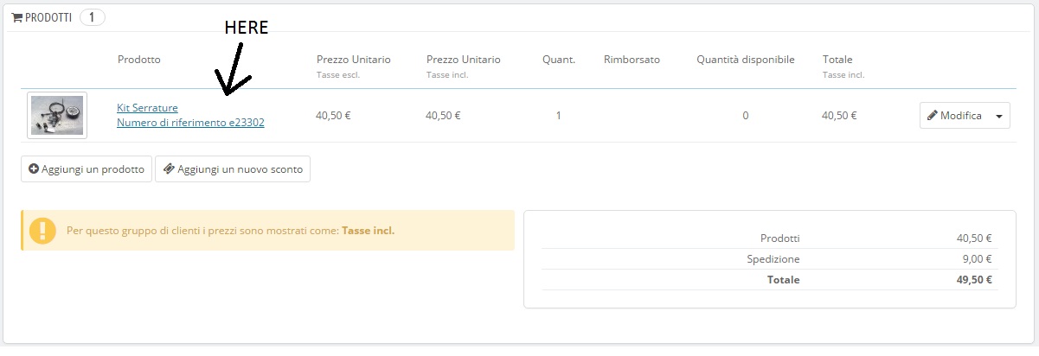Click the pencil icon on Modifica button
Image resolution: width=1039 pixels, height=356 pixels.
tap(933, 116)
